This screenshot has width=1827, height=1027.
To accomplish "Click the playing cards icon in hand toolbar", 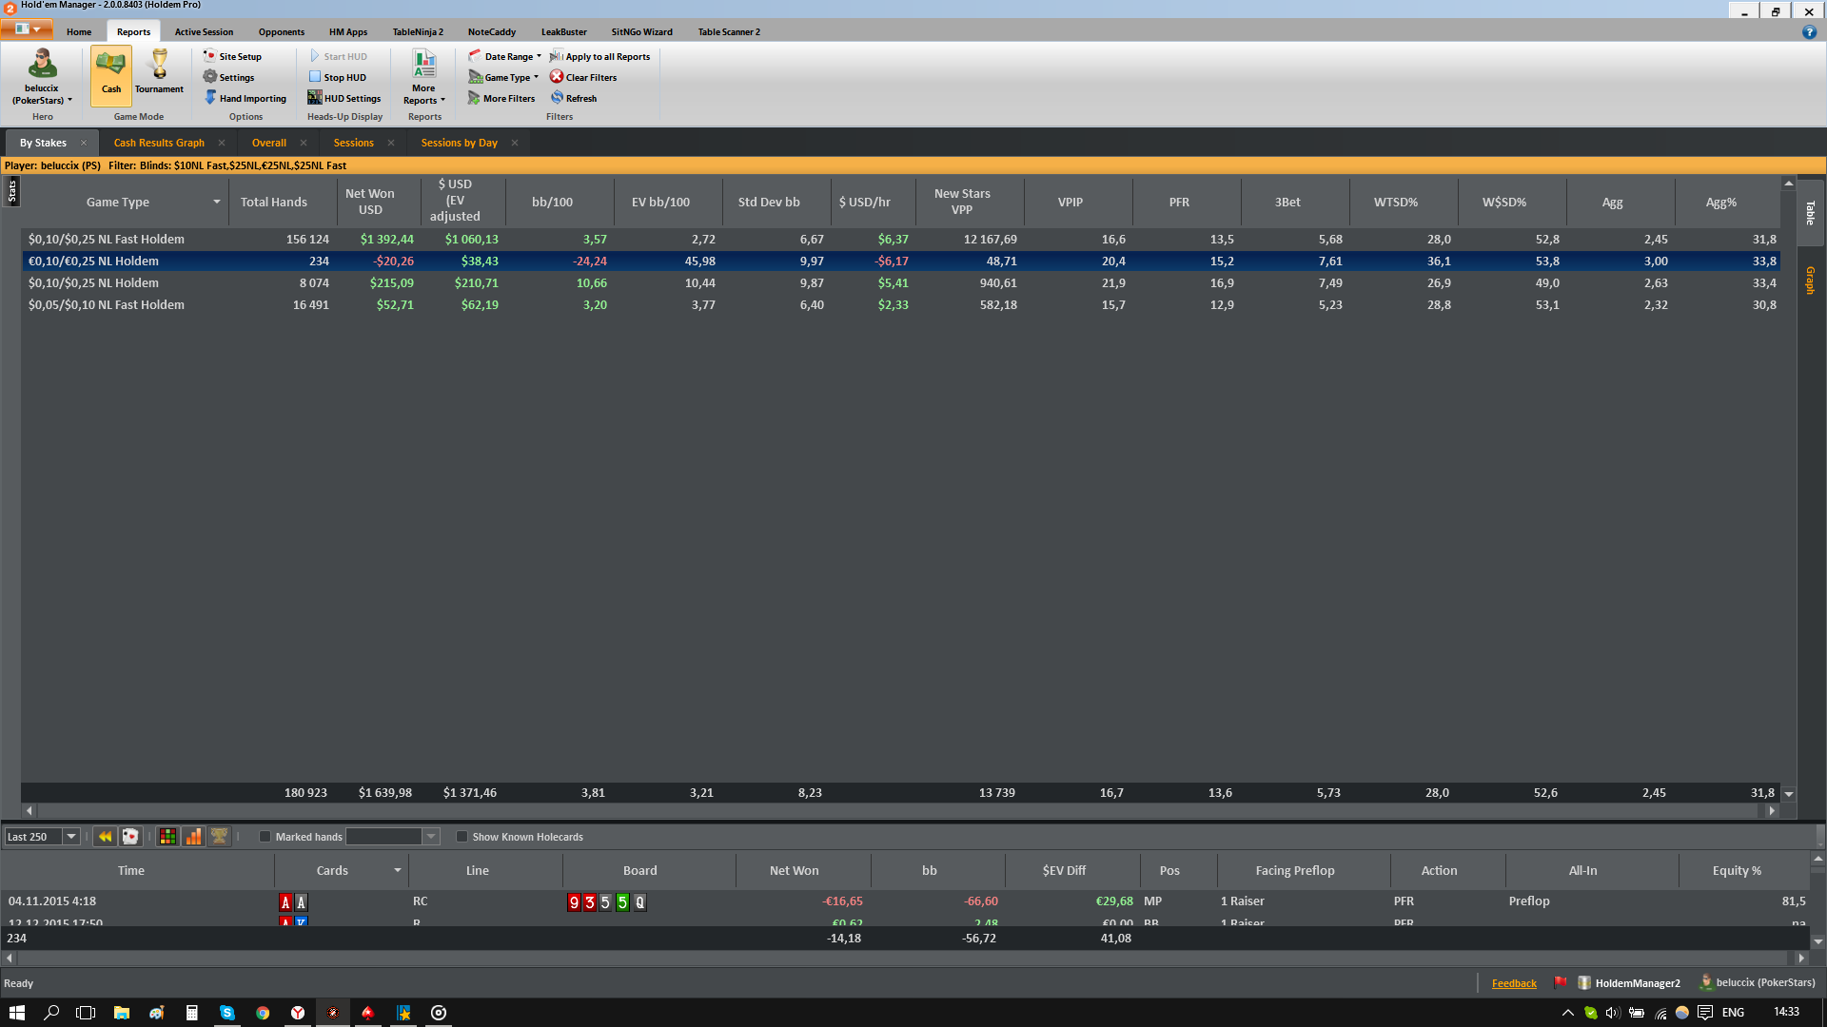I will click(x=130, y=837).
